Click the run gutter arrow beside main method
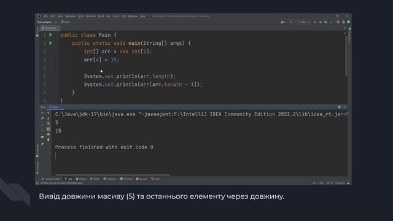393x221 pixels. (51, 43)
